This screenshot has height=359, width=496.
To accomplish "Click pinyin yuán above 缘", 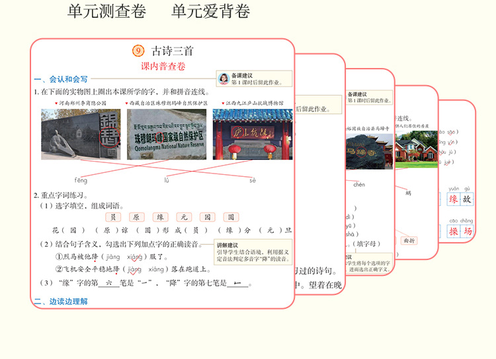I will (x=454, y=189).
